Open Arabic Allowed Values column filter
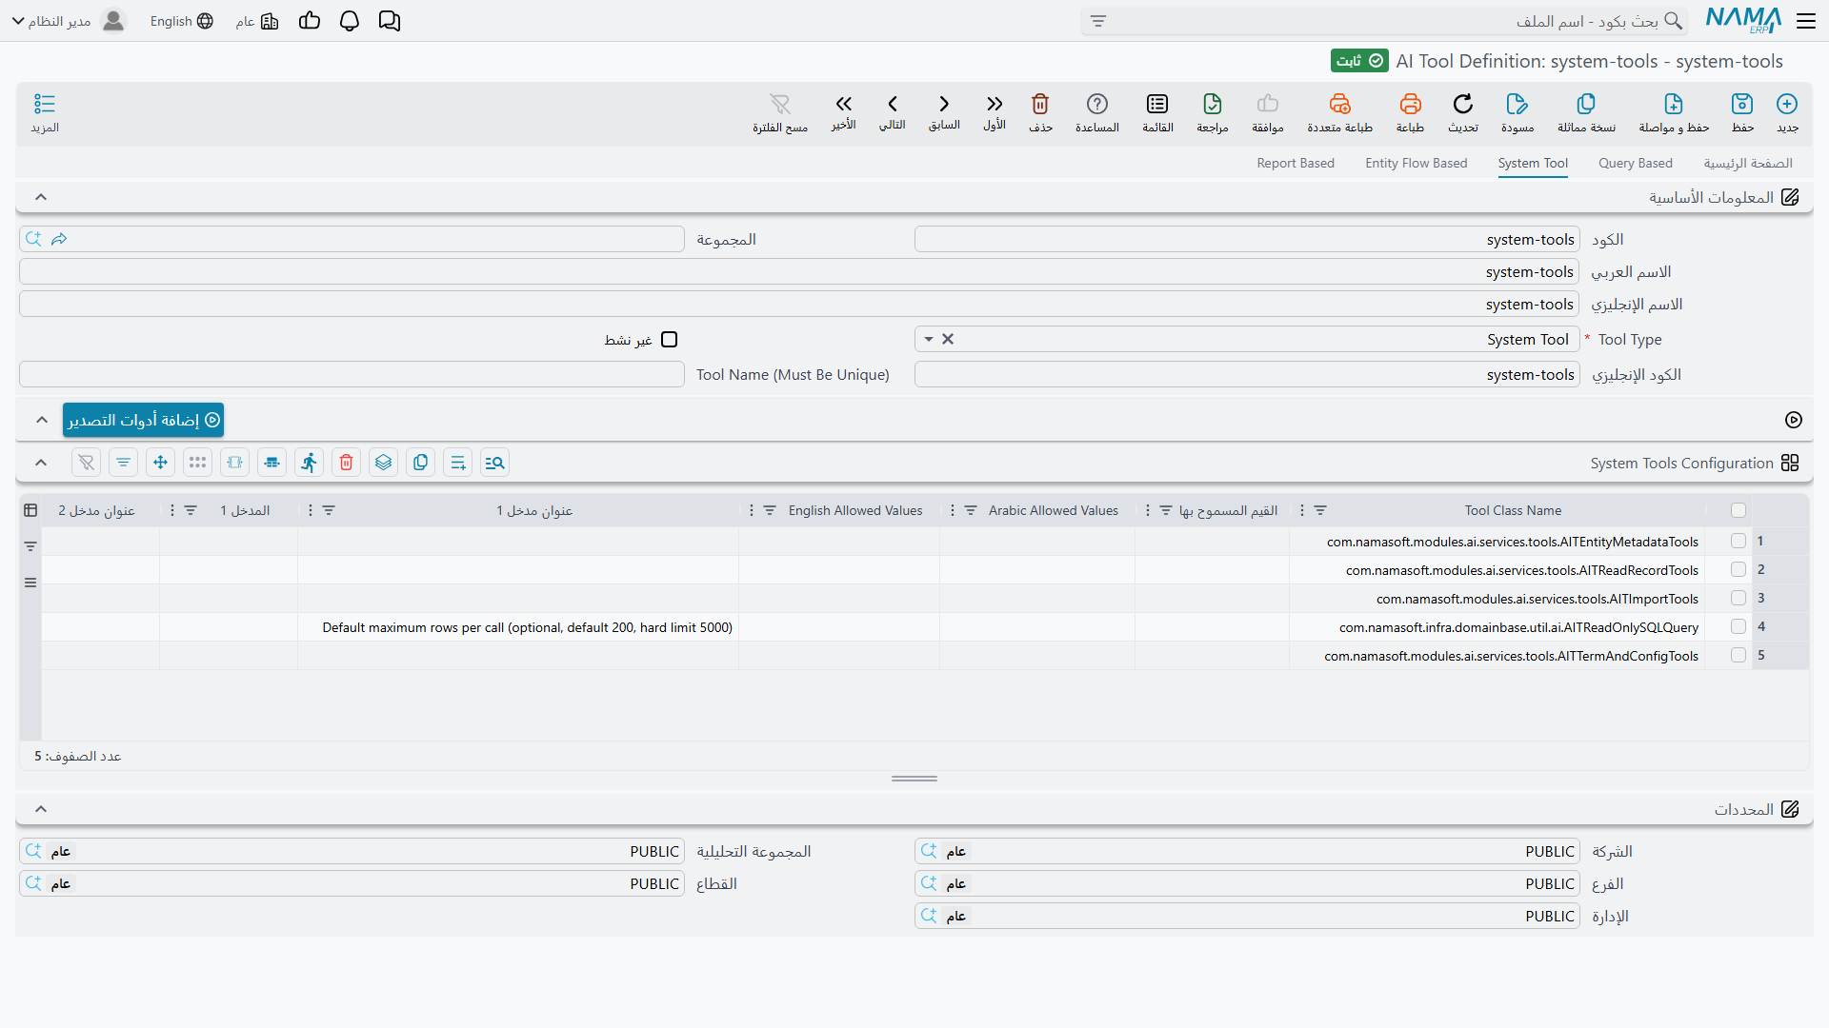 (971, 511)
